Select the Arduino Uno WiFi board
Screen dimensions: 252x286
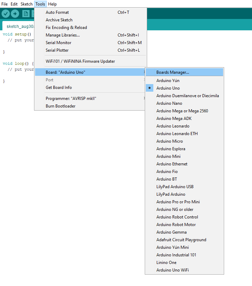tap(185, 270)
